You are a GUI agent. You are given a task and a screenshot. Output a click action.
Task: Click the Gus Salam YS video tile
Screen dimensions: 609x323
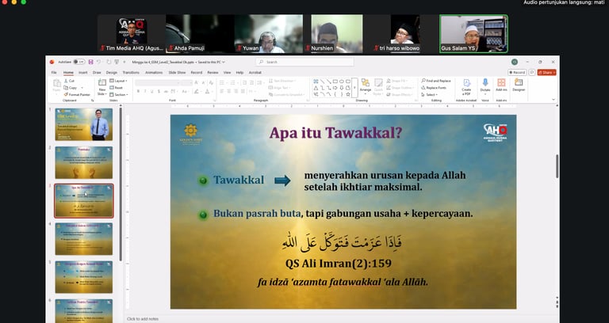473,34
